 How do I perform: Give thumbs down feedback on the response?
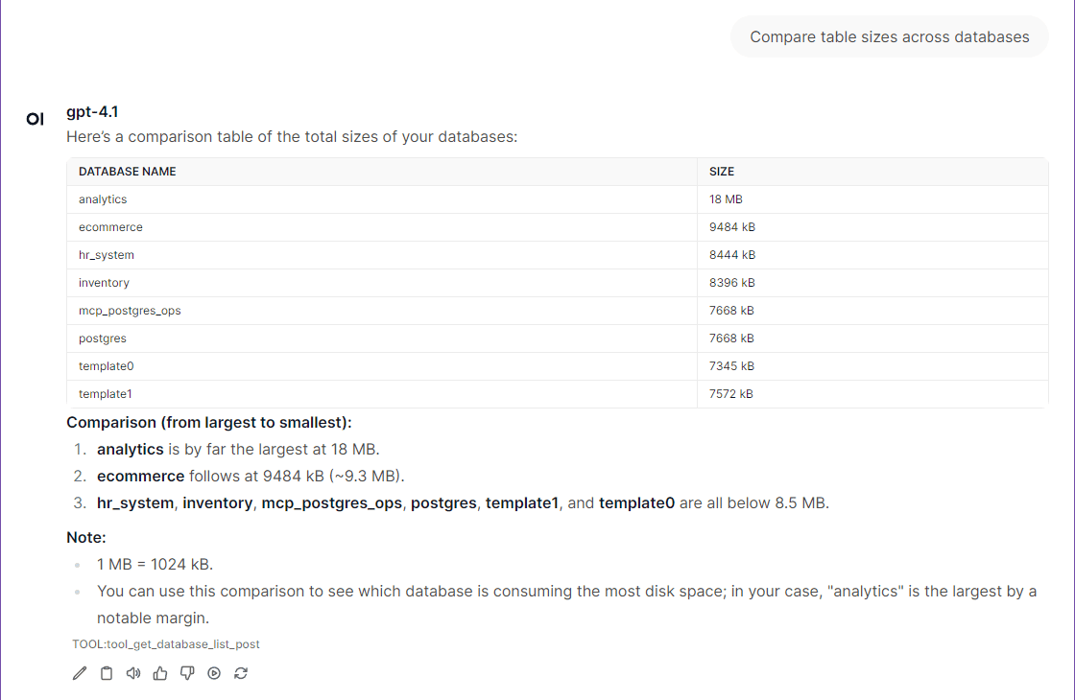186,673
